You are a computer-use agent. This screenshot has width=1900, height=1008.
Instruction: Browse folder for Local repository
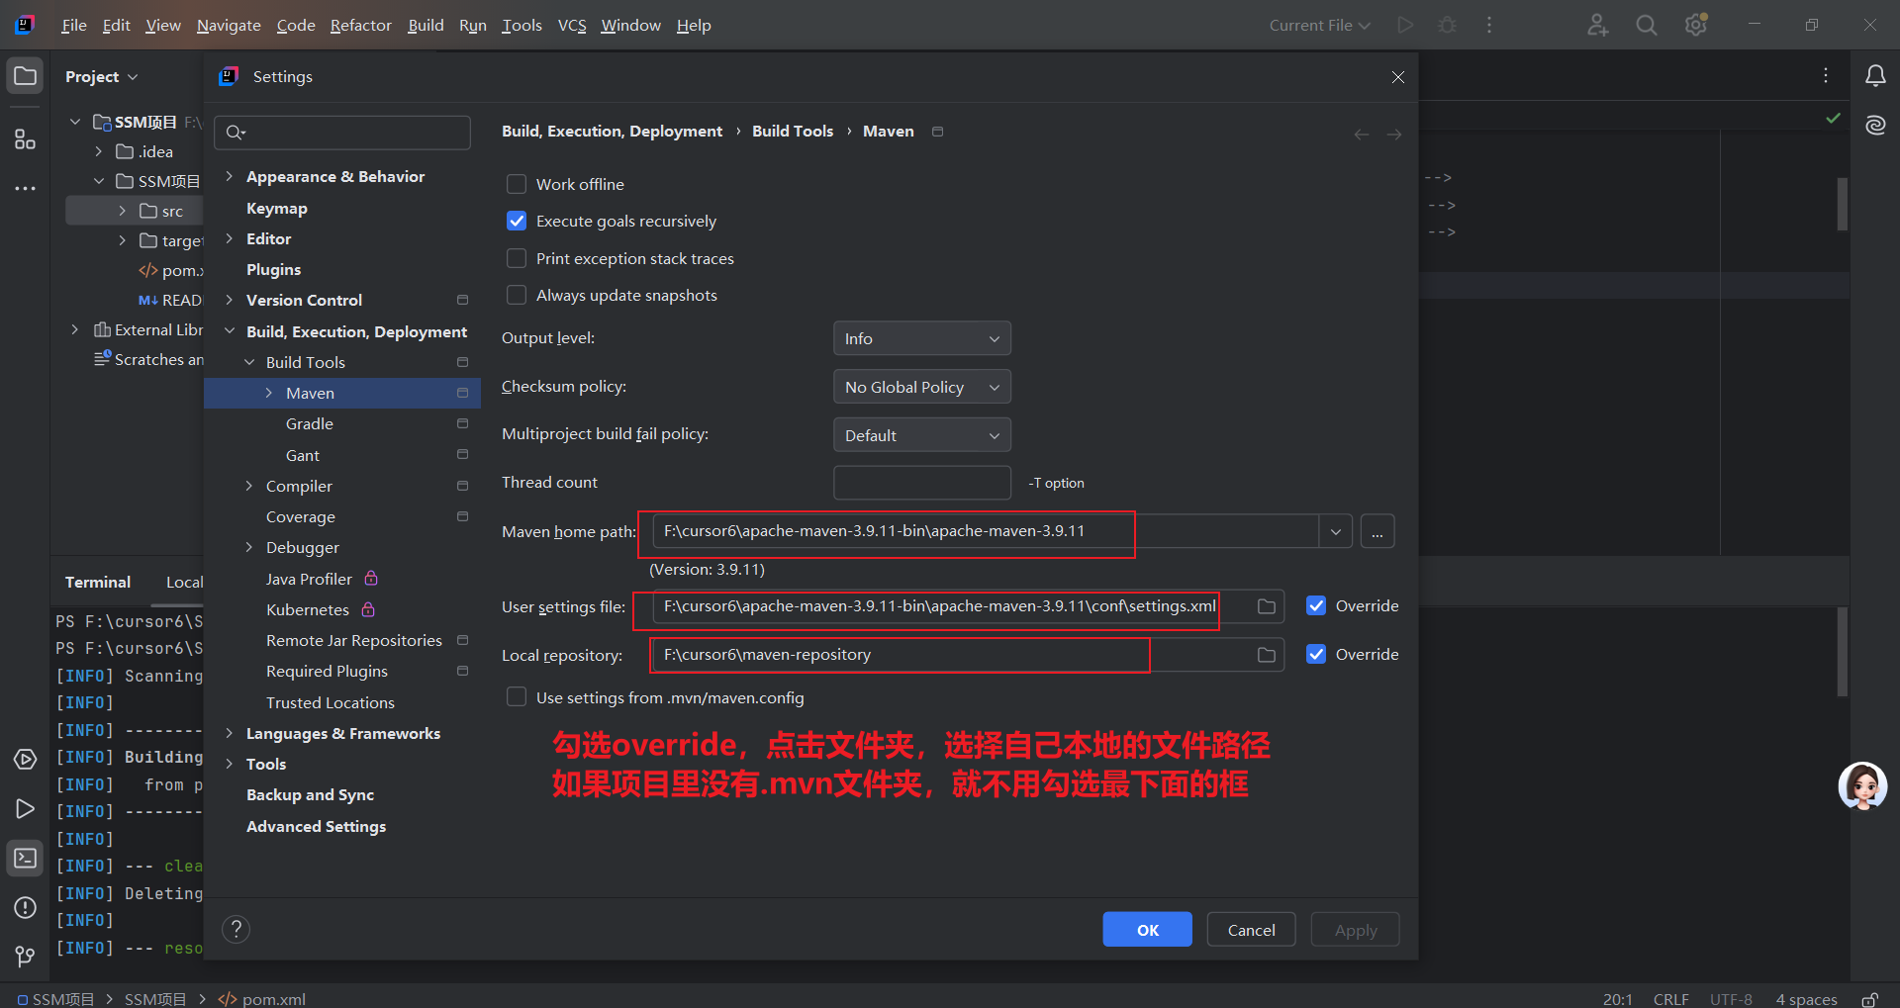point(1267,655)
